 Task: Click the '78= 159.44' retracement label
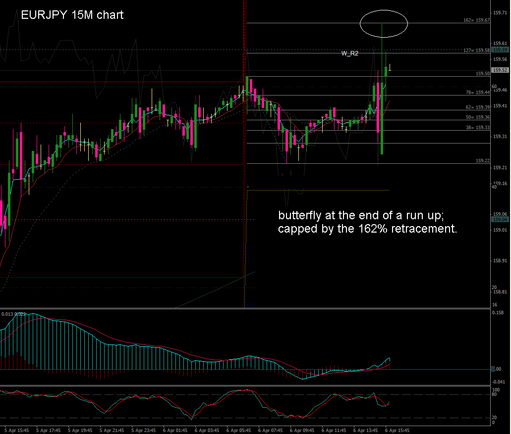coord(477,93)
